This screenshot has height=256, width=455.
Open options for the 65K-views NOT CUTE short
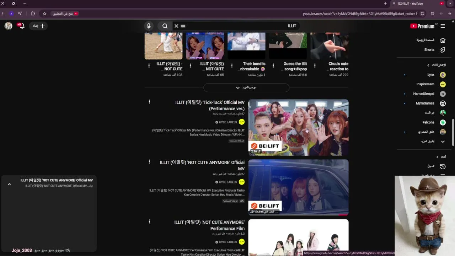pyautogui.click(x=191, y=65)
